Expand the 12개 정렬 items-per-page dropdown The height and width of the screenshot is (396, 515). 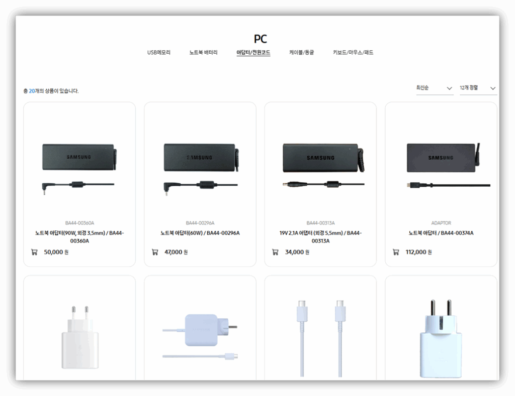point(478,88)
